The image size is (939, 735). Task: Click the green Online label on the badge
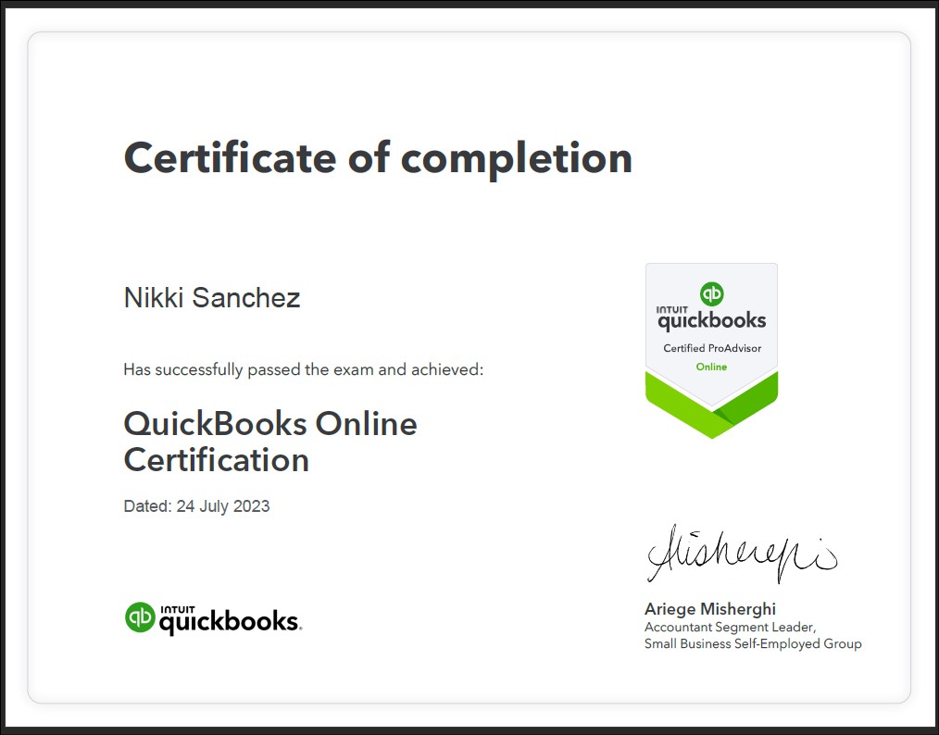[711, 367]
